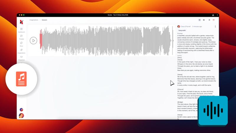Click the lyric line "We sit by the old oak tree"
The width and height of the screenshot is (236, 133).
[x=196, y=77]
